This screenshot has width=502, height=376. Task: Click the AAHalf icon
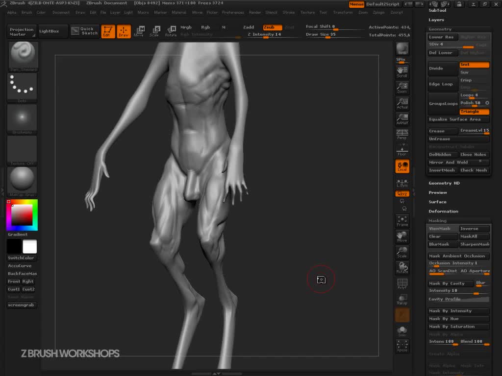tap(402, 119)
